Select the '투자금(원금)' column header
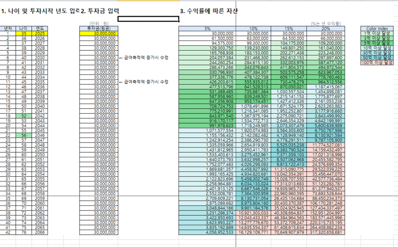 99,29
